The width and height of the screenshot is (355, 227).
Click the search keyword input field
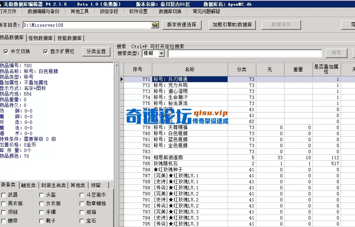coord(245,53)
